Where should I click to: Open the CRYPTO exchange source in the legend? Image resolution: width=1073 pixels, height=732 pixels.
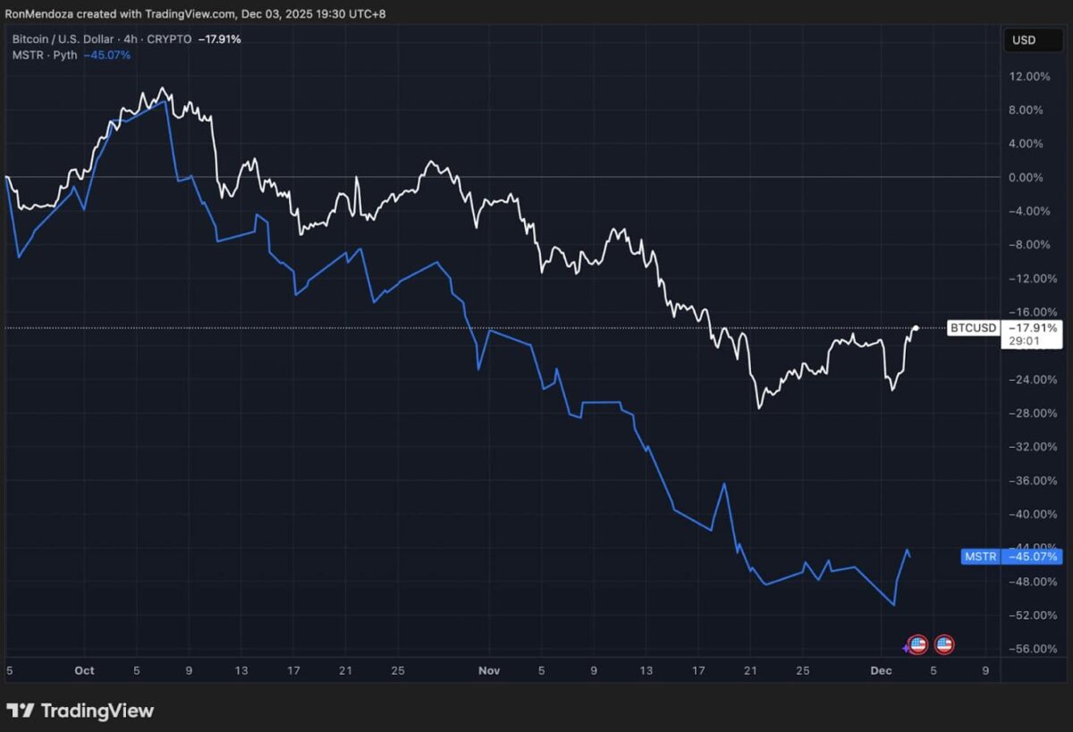click(x=168, y=38)
